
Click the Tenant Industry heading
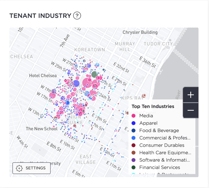[x=40, y=16]
